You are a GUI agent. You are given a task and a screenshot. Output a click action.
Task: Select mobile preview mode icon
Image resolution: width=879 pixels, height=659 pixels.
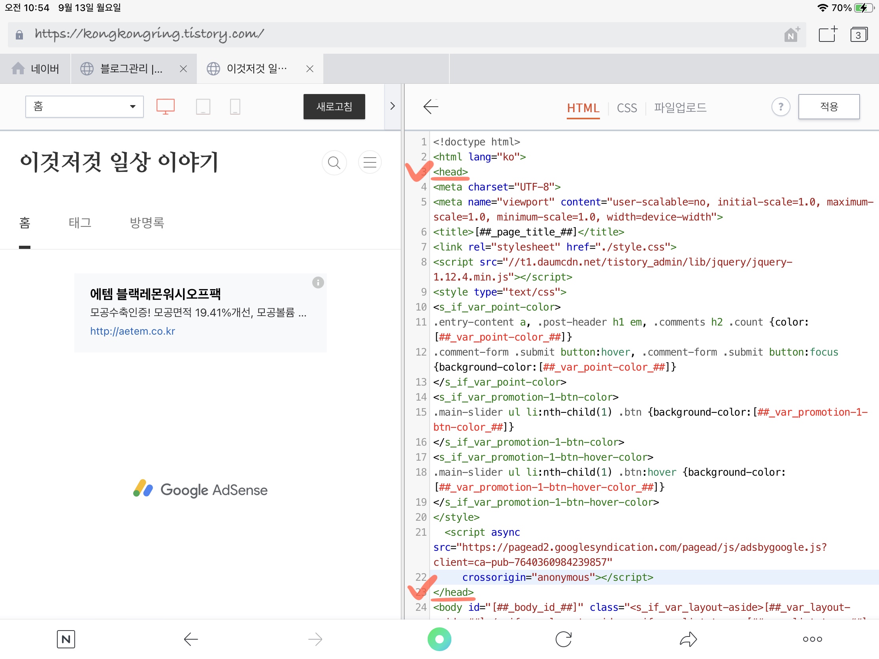click(235, 106)
